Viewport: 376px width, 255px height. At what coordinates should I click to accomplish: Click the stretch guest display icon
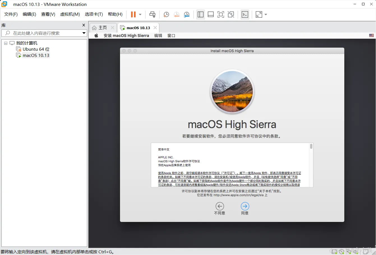[x=259, y=14]
